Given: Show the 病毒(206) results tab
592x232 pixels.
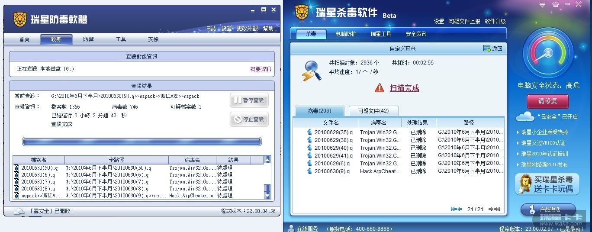Looking at the screenshot, I should click(319, 111).
